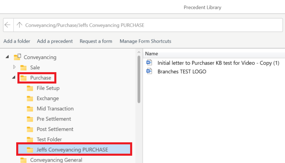
Task: Click the up one level arrow
Action: point(19,25)
